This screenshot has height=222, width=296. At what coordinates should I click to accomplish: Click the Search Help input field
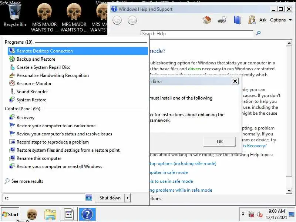click(x=197, y=34)
